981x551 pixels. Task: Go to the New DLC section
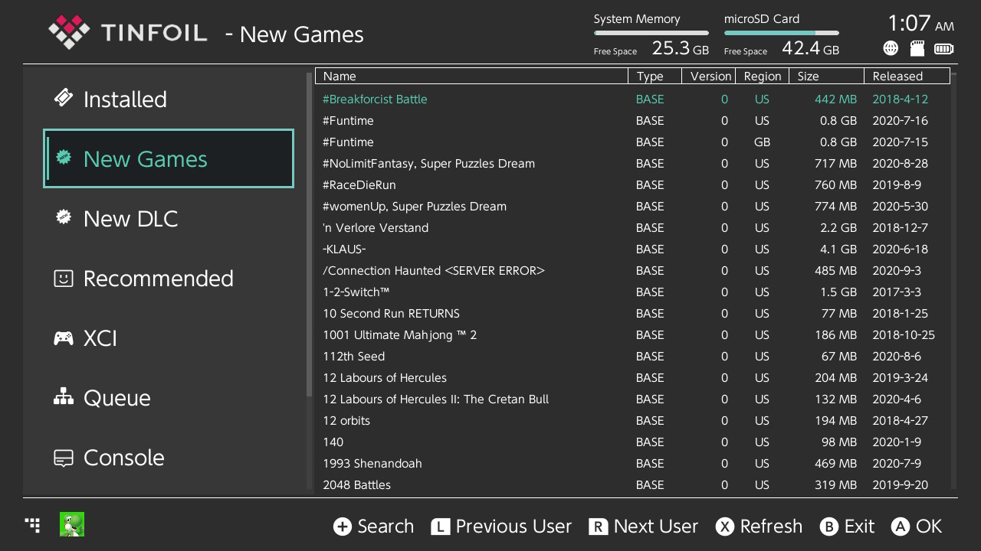pos(169,218)
